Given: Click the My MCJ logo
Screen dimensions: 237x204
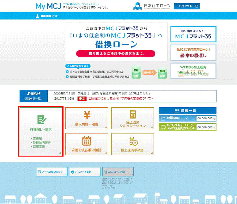Looking at the screenshot, I should click(x=48, y=7).
